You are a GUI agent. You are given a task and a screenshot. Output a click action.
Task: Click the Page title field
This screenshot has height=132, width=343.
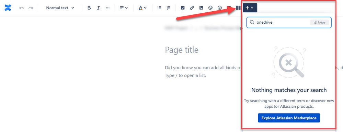(x=182, y=50)
